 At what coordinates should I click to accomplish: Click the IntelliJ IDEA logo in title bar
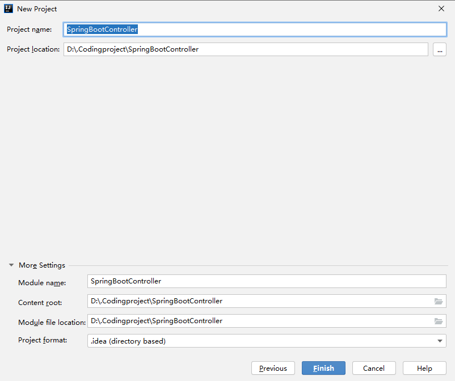tap(9, 9)
